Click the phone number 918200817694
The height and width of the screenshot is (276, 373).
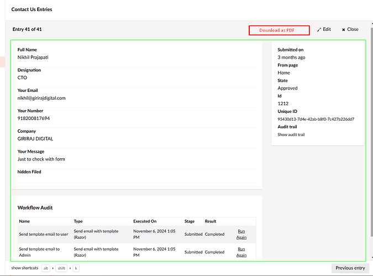coord(33,118)
